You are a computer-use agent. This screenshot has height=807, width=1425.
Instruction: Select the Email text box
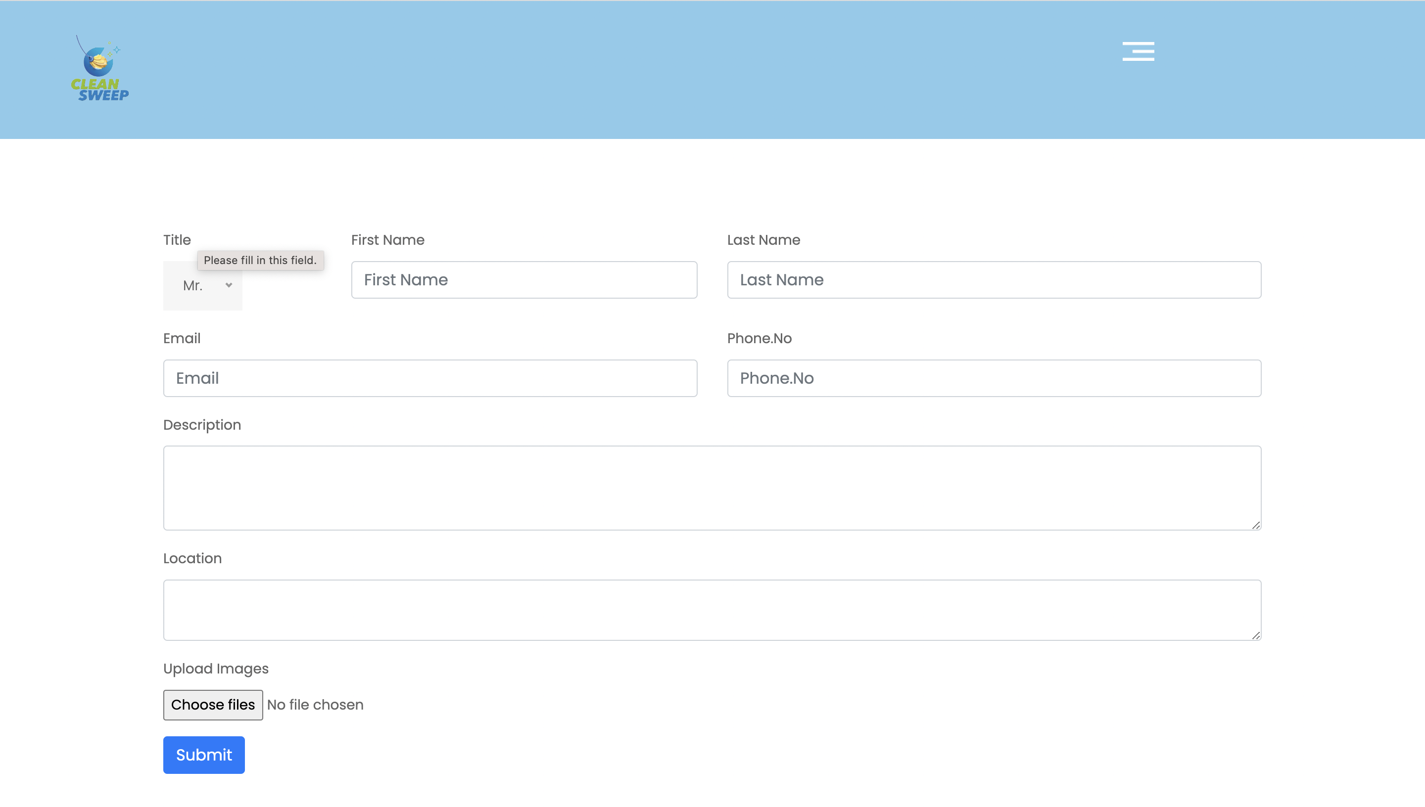tap(429, 378)
